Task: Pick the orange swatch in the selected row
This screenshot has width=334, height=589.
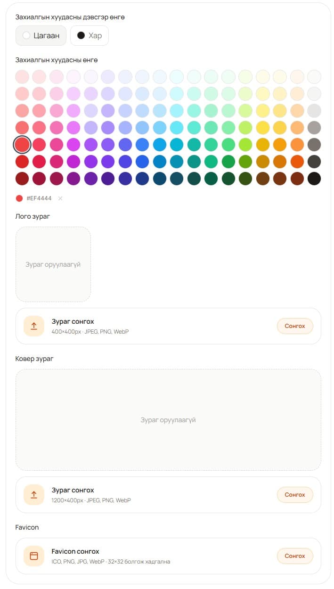Action: pyautogui.click(x=297, y=145)
